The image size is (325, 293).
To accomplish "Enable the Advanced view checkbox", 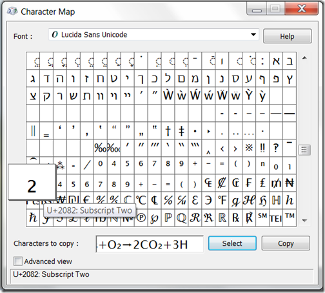I will [x=17, y=261].
